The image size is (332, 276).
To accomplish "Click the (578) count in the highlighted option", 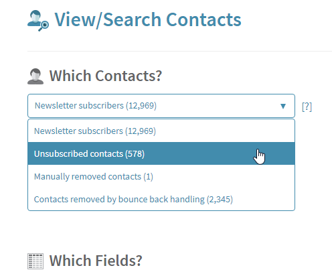I will (x=135, y=154).
